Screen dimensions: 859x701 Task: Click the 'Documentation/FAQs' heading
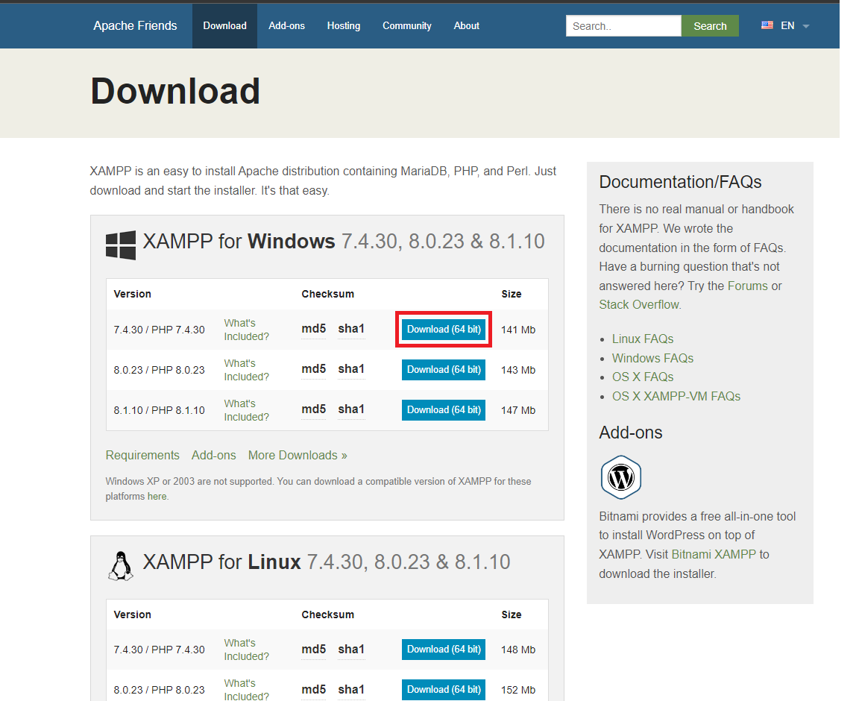point(680,182)
